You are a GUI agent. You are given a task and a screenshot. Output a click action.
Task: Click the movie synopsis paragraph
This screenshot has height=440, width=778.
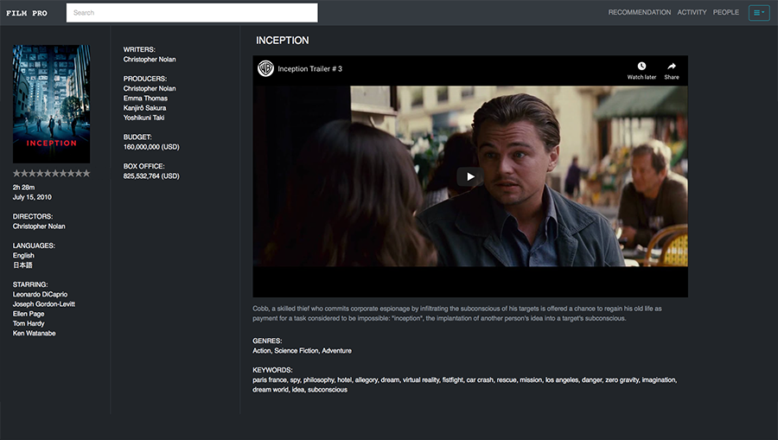coord(457,314)
